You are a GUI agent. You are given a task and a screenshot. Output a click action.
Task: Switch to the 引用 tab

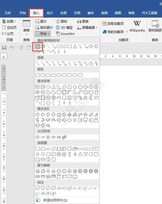click(x=77, y=13)
